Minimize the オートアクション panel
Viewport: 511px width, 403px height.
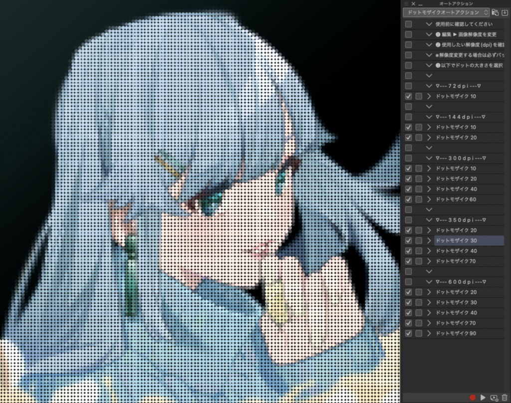(420, 4)
